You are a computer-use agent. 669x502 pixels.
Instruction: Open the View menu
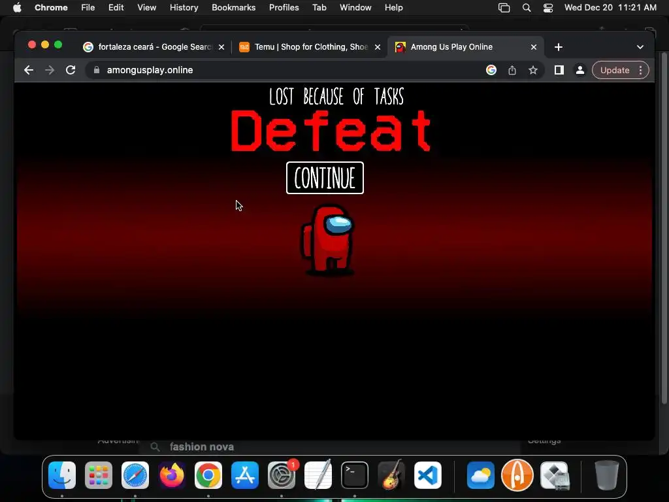[147, 8]
